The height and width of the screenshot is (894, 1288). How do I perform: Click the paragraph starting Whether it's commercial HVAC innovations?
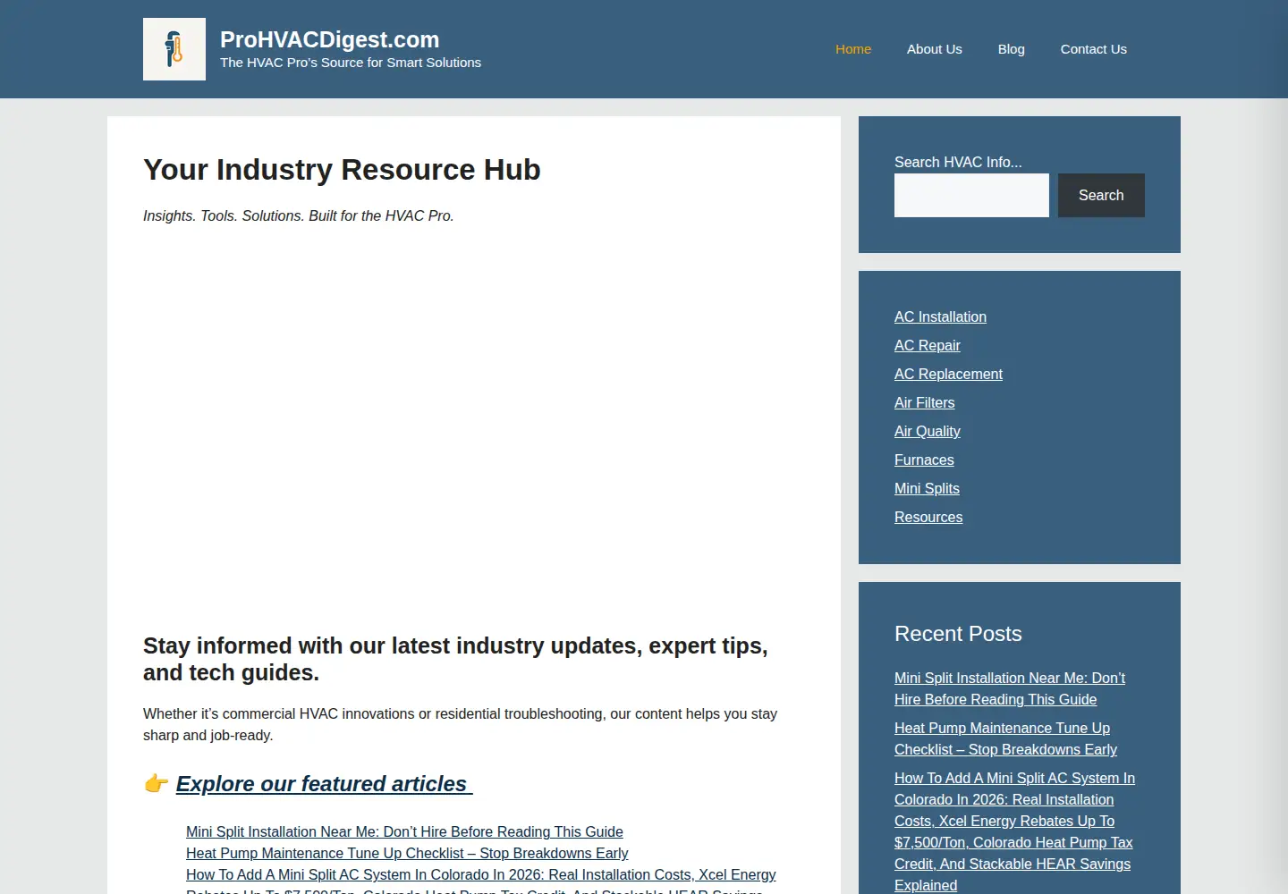coord(460,724)
